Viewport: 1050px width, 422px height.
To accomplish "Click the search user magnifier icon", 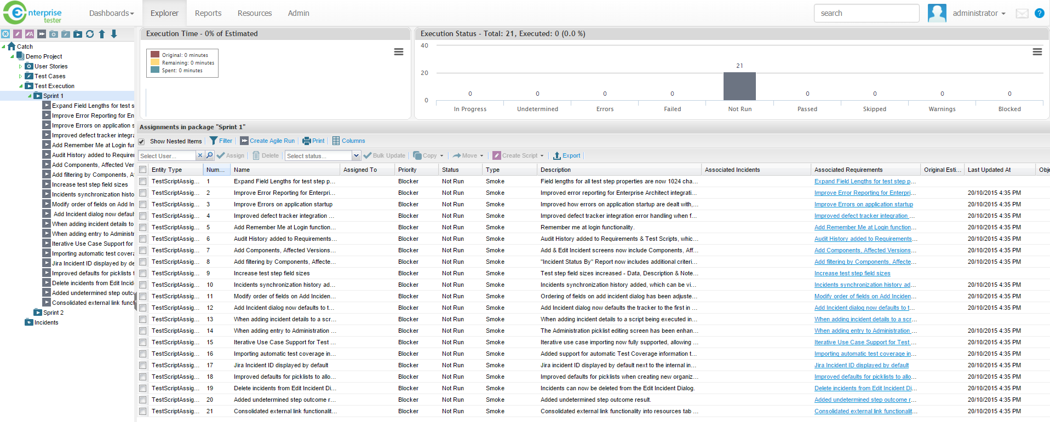I will (210, 155).
